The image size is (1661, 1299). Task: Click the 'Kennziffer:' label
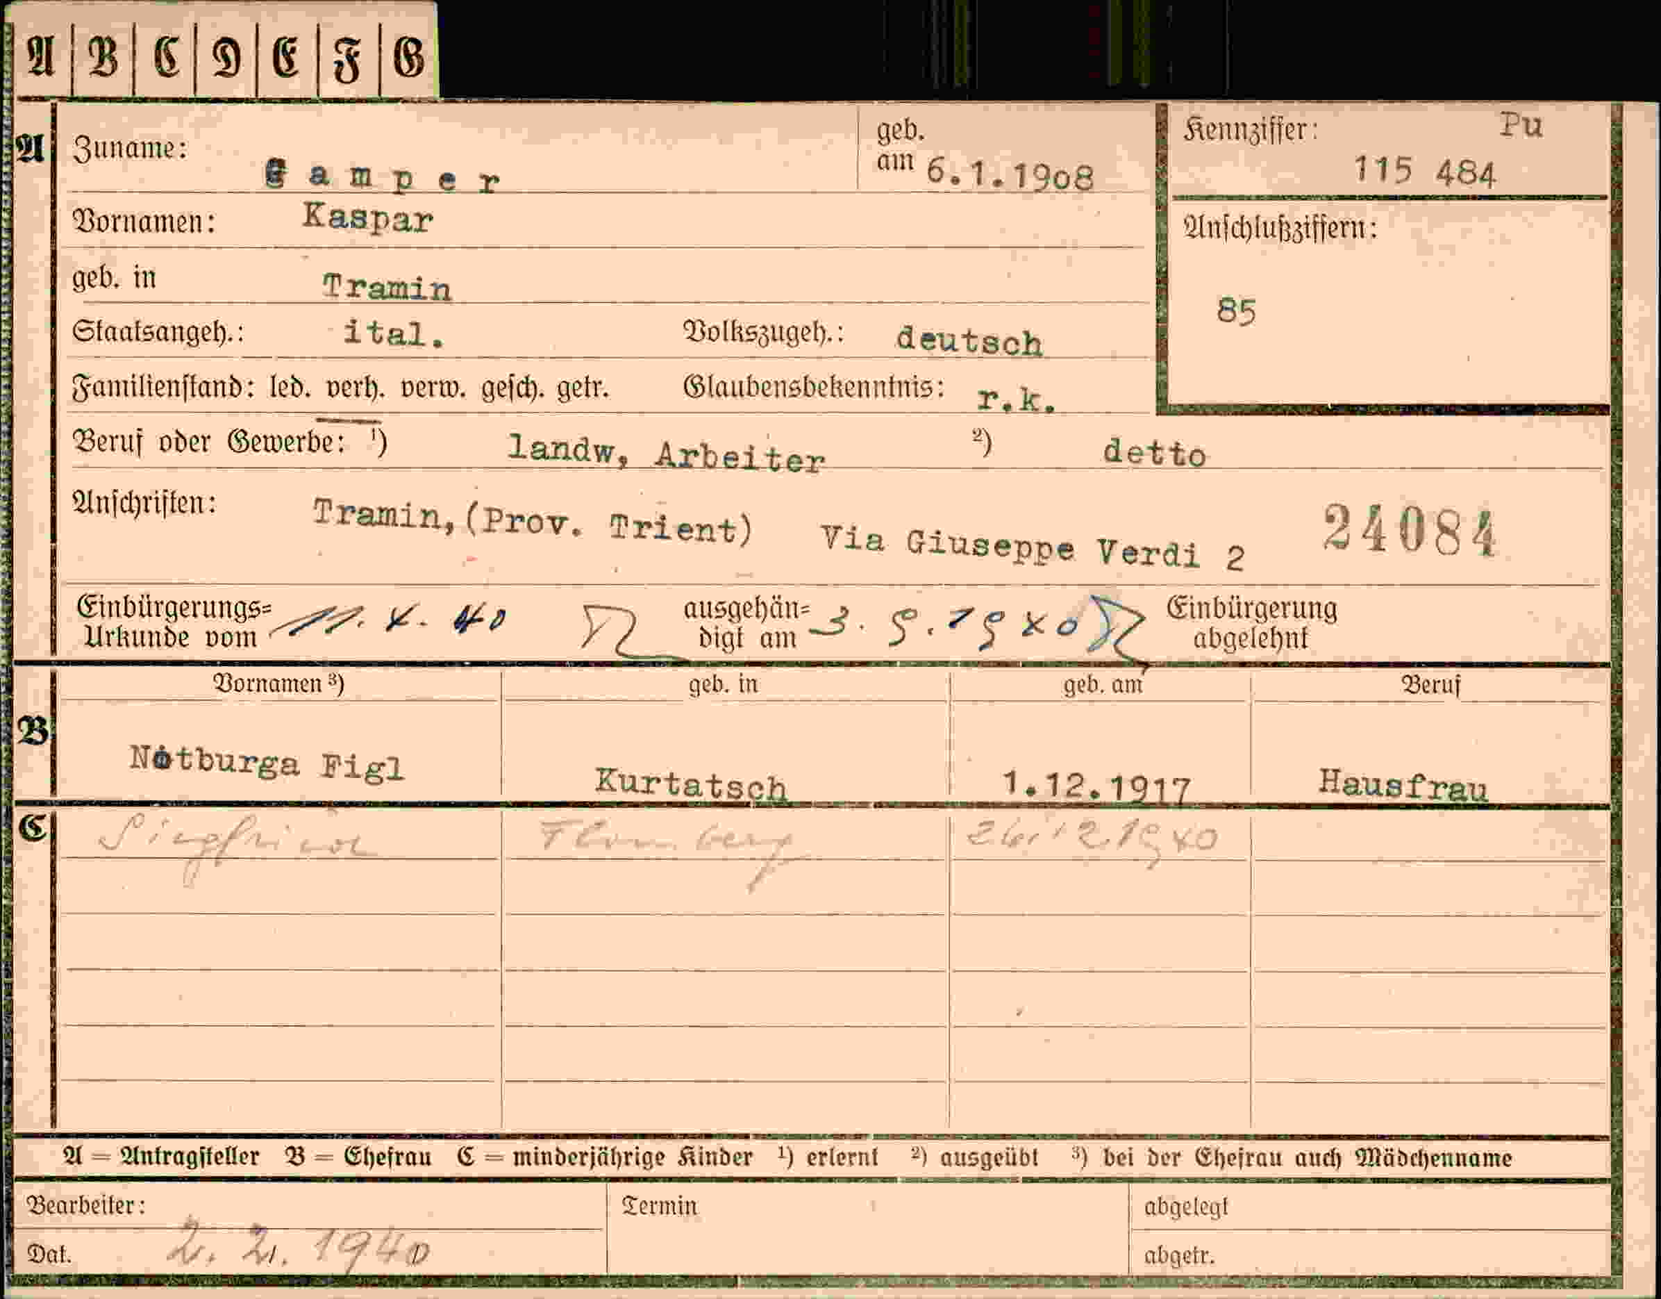coord(1251,130)
